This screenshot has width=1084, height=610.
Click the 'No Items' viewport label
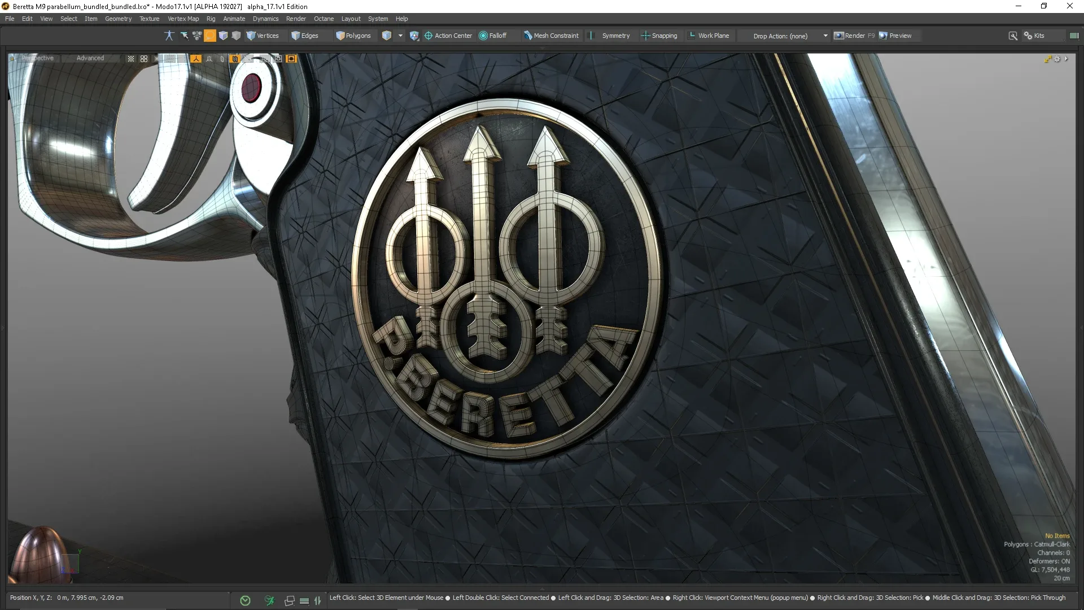[1057, 536]
